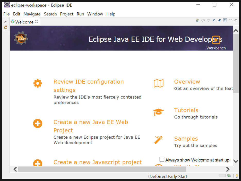
Task: Click the Welcome tab's globe icon
Action: click(x=13, y=22)
